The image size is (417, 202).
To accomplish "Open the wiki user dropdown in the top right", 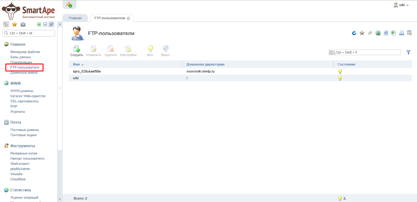I will (401, 5).
